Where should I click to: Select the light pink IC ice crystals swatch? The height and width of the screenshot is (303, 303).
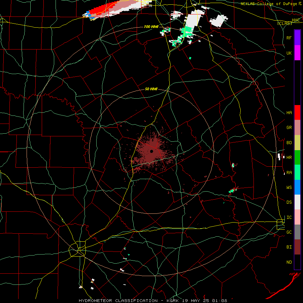click(x=297, y=217)
